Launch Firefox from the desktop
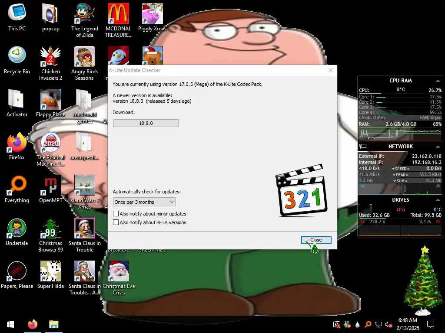 coord(17,146)
